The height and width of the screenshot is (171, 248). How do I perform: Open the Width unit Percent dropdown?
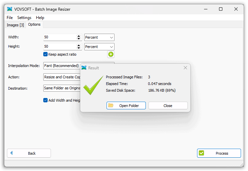99,37
